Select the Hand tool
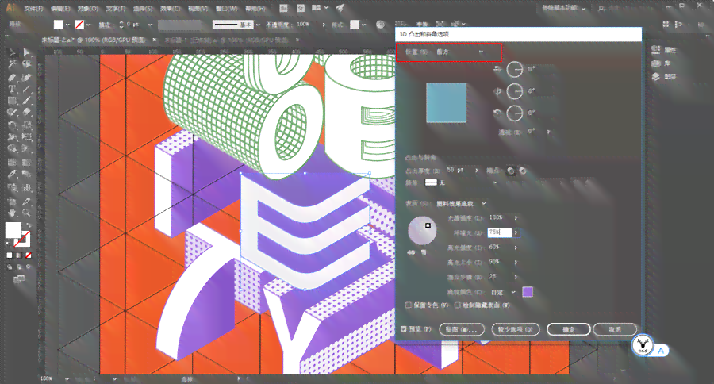Viewport: 714px width, 384px height. point(12,213)
